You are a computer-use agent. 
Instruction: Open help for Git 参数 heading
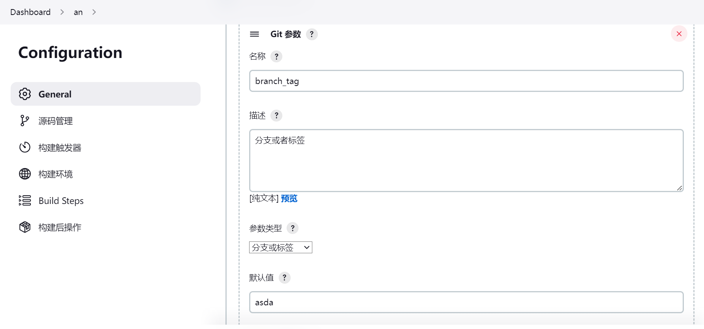(x=312, y=34)
